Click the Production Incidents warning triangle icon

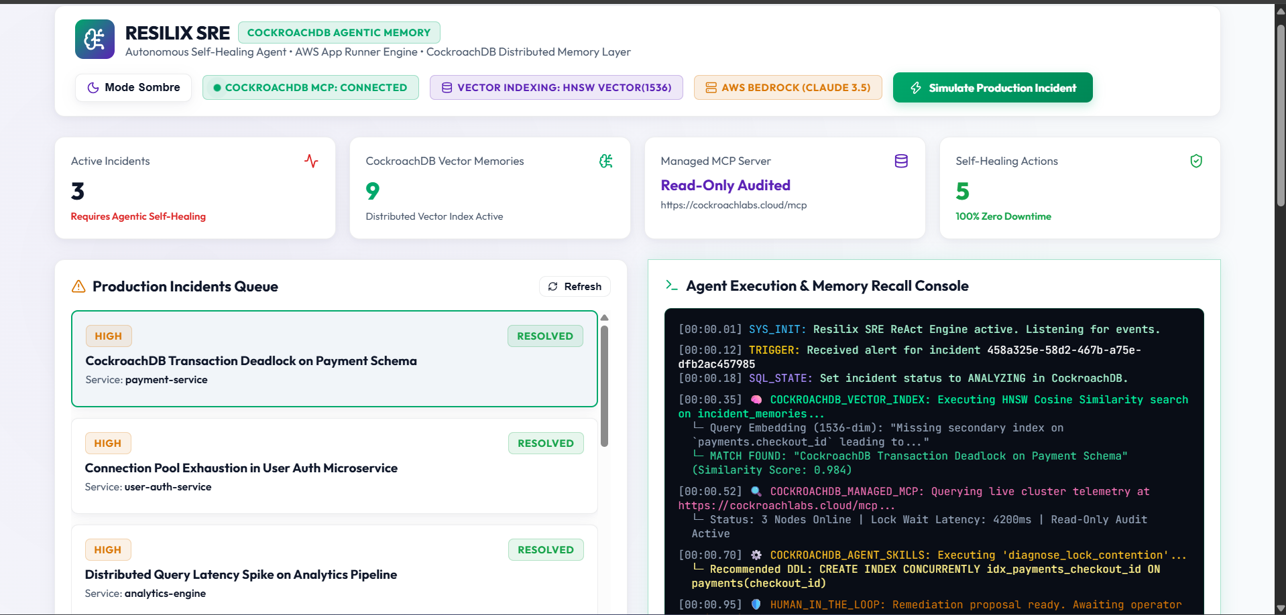(x=78, y=287)
